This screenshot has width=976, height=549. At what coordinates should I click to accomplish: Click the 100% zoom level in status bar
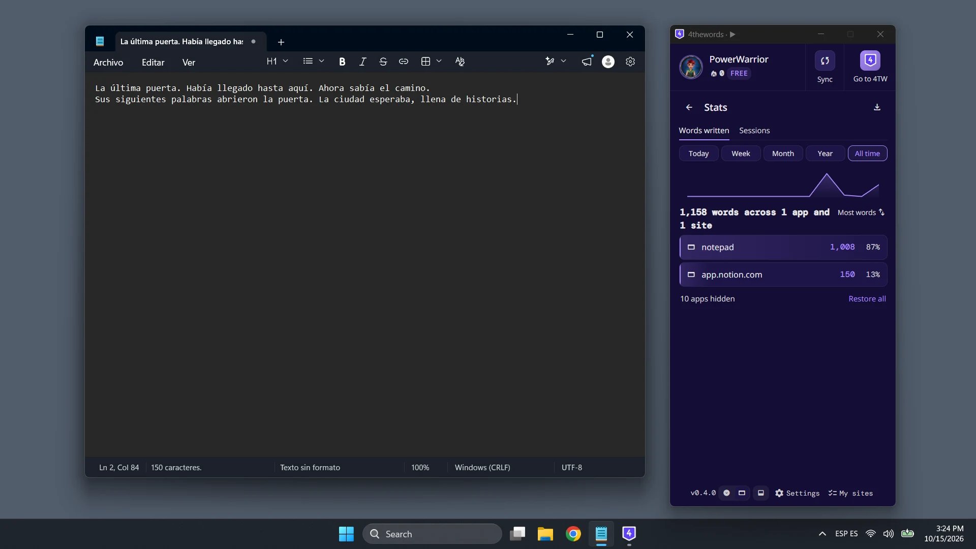(x=420, y=468)
